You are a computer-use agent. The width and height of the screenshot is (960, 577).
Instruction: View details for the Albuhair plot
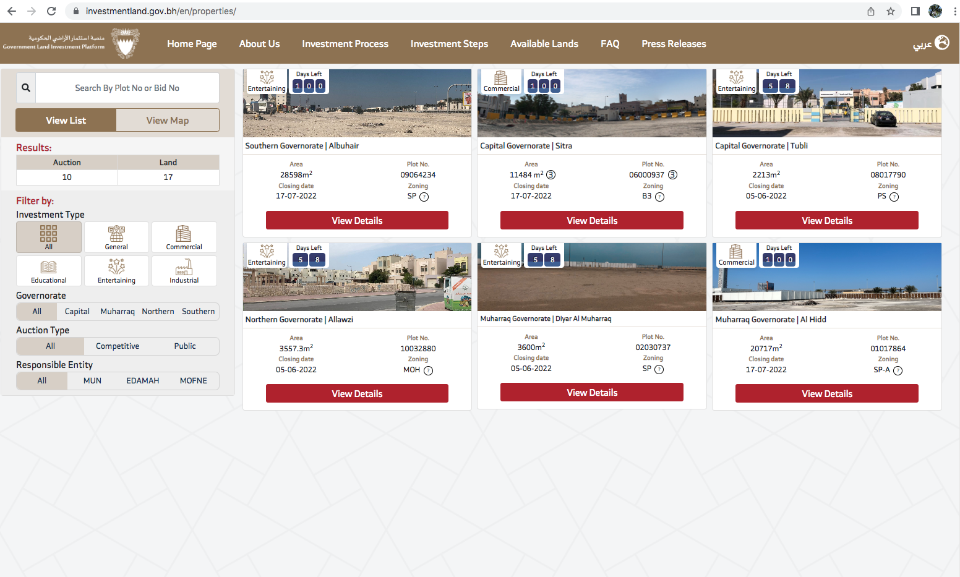click(x=357, y=221)
